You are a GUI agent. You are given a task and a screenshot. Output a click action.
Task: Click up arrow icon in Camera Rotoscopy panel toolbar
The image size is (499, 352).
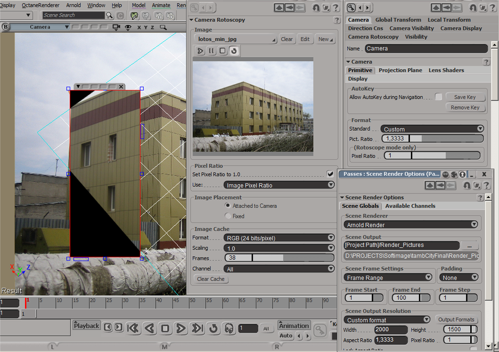(x=279, y=7)
